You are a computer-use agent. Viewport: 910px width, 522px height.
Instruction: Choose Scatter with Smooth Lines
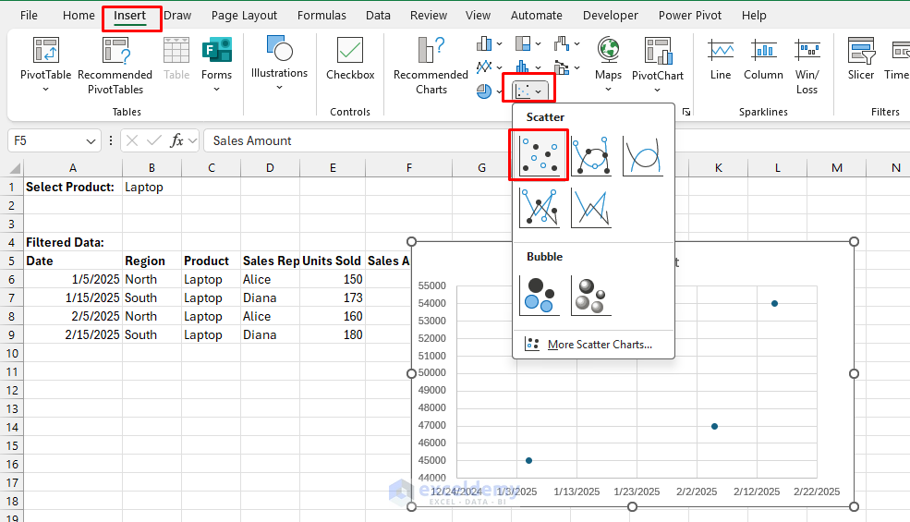642,155
